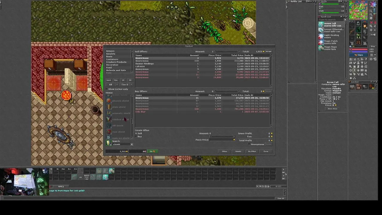Click the deposit all action bar slot
This screenshot has height=215, width=382.
click(x=87, y=177)
